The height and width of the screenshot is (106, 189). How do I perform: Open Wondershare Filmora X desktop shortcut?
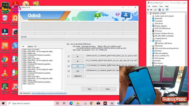[x=5, y=34]
